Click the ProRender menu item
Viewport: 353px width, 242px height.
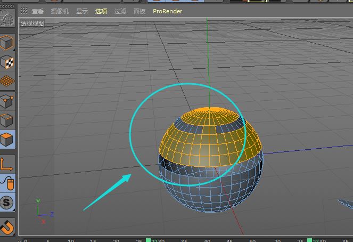click(x=167, y=11)
